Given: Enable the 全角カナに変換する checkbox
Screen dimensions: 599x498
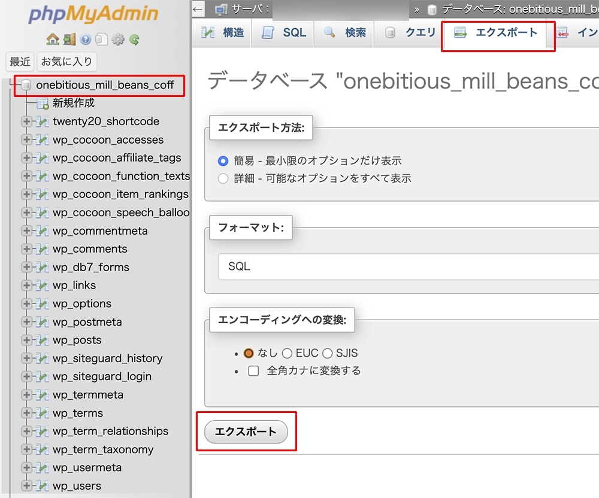Looking at the screenshot, I should tap(253, 371).
